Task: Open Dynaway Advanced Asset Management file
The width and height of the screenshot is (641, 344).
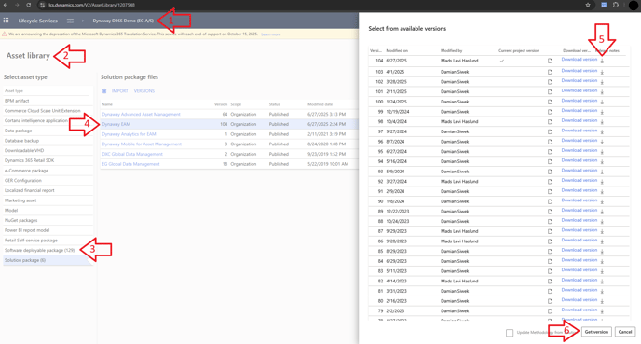Action: pos(141,114)
